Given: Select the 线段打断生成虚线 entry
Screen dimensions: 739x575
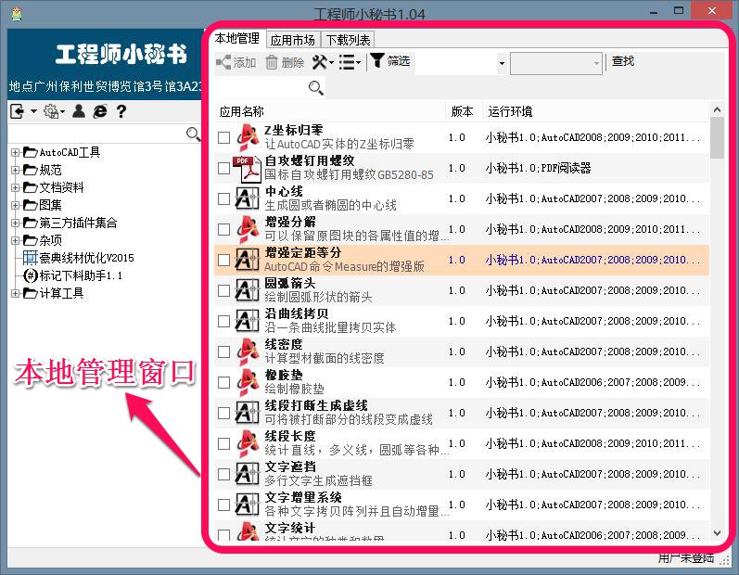Looking at the screenshot, I should (462, 413).
